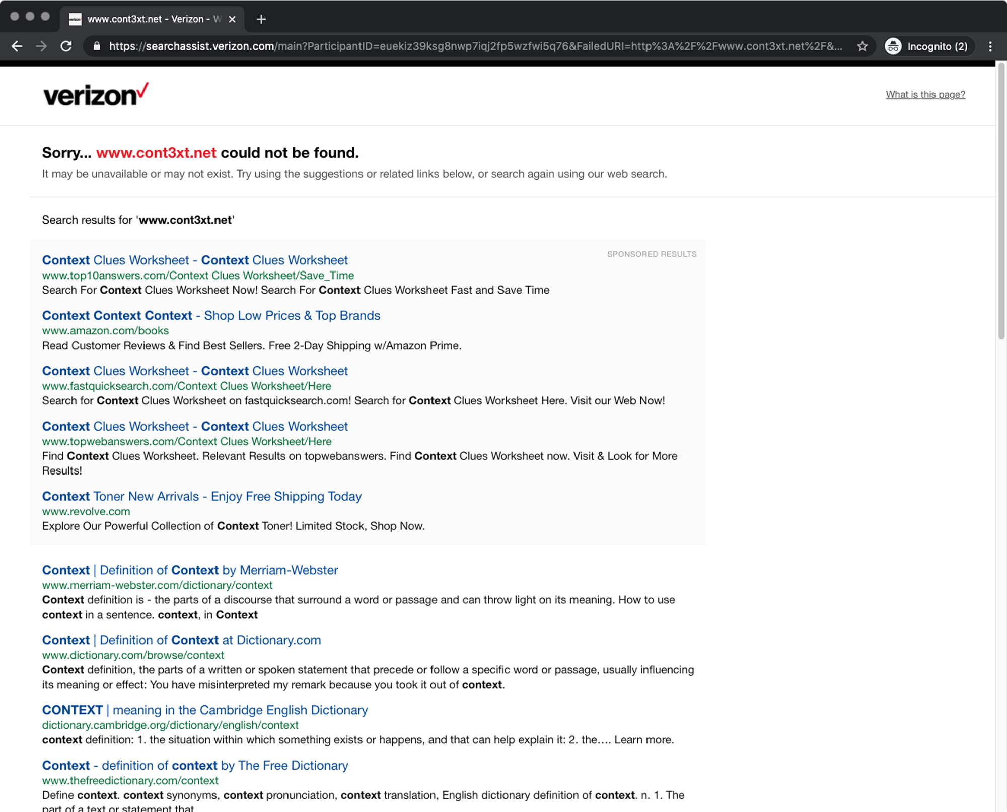Select the www.cont3xt.net - Verizon tab
This screenshot has width=1007, height=812.
[146, 19]
